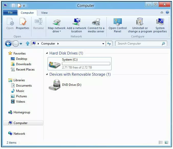Image resolution: width=173 pixels, height=149 pixels.
Task: Click the Search Computer input field
Action: pos(139,44)
